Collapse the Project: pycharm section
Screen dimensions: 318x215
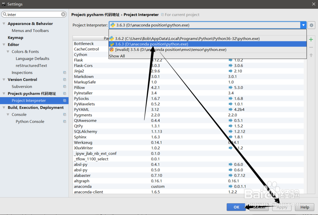(4, 94)
